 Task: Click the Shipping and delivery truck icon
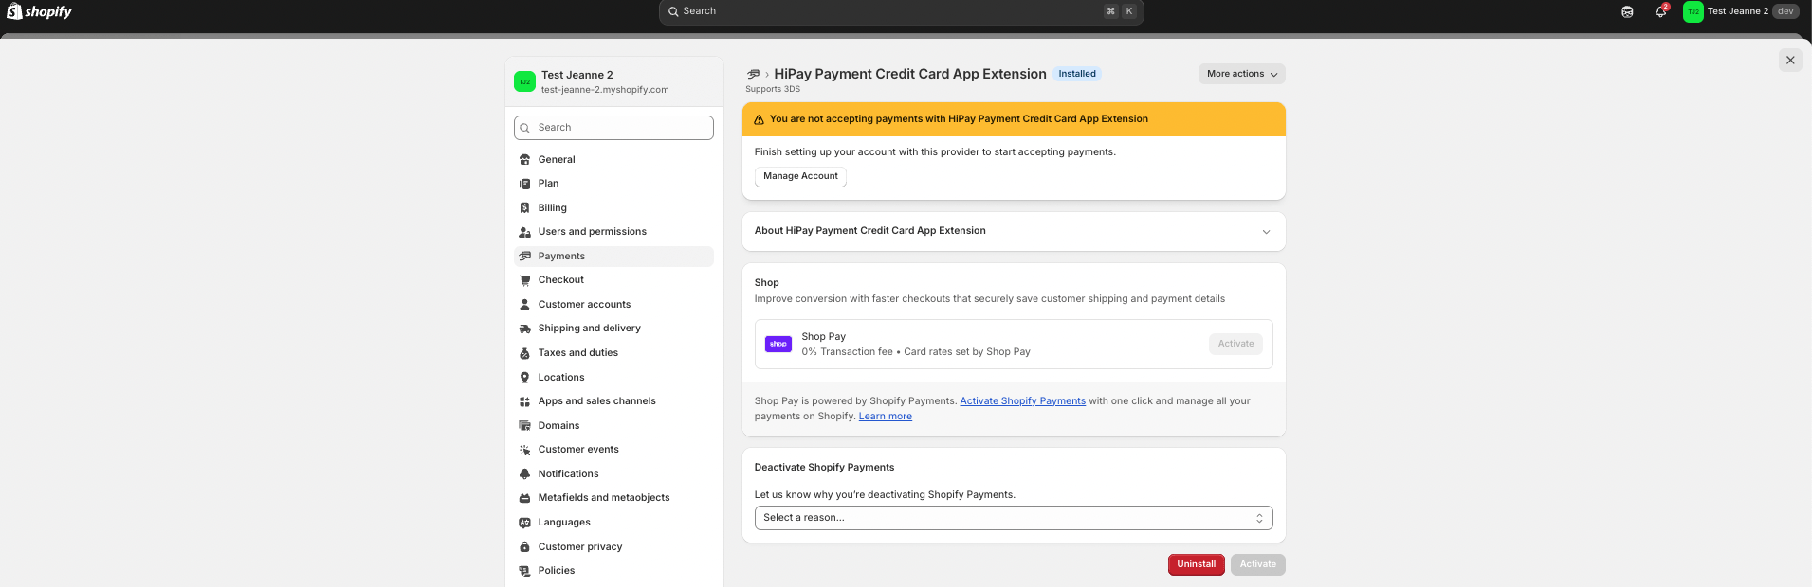524,329
